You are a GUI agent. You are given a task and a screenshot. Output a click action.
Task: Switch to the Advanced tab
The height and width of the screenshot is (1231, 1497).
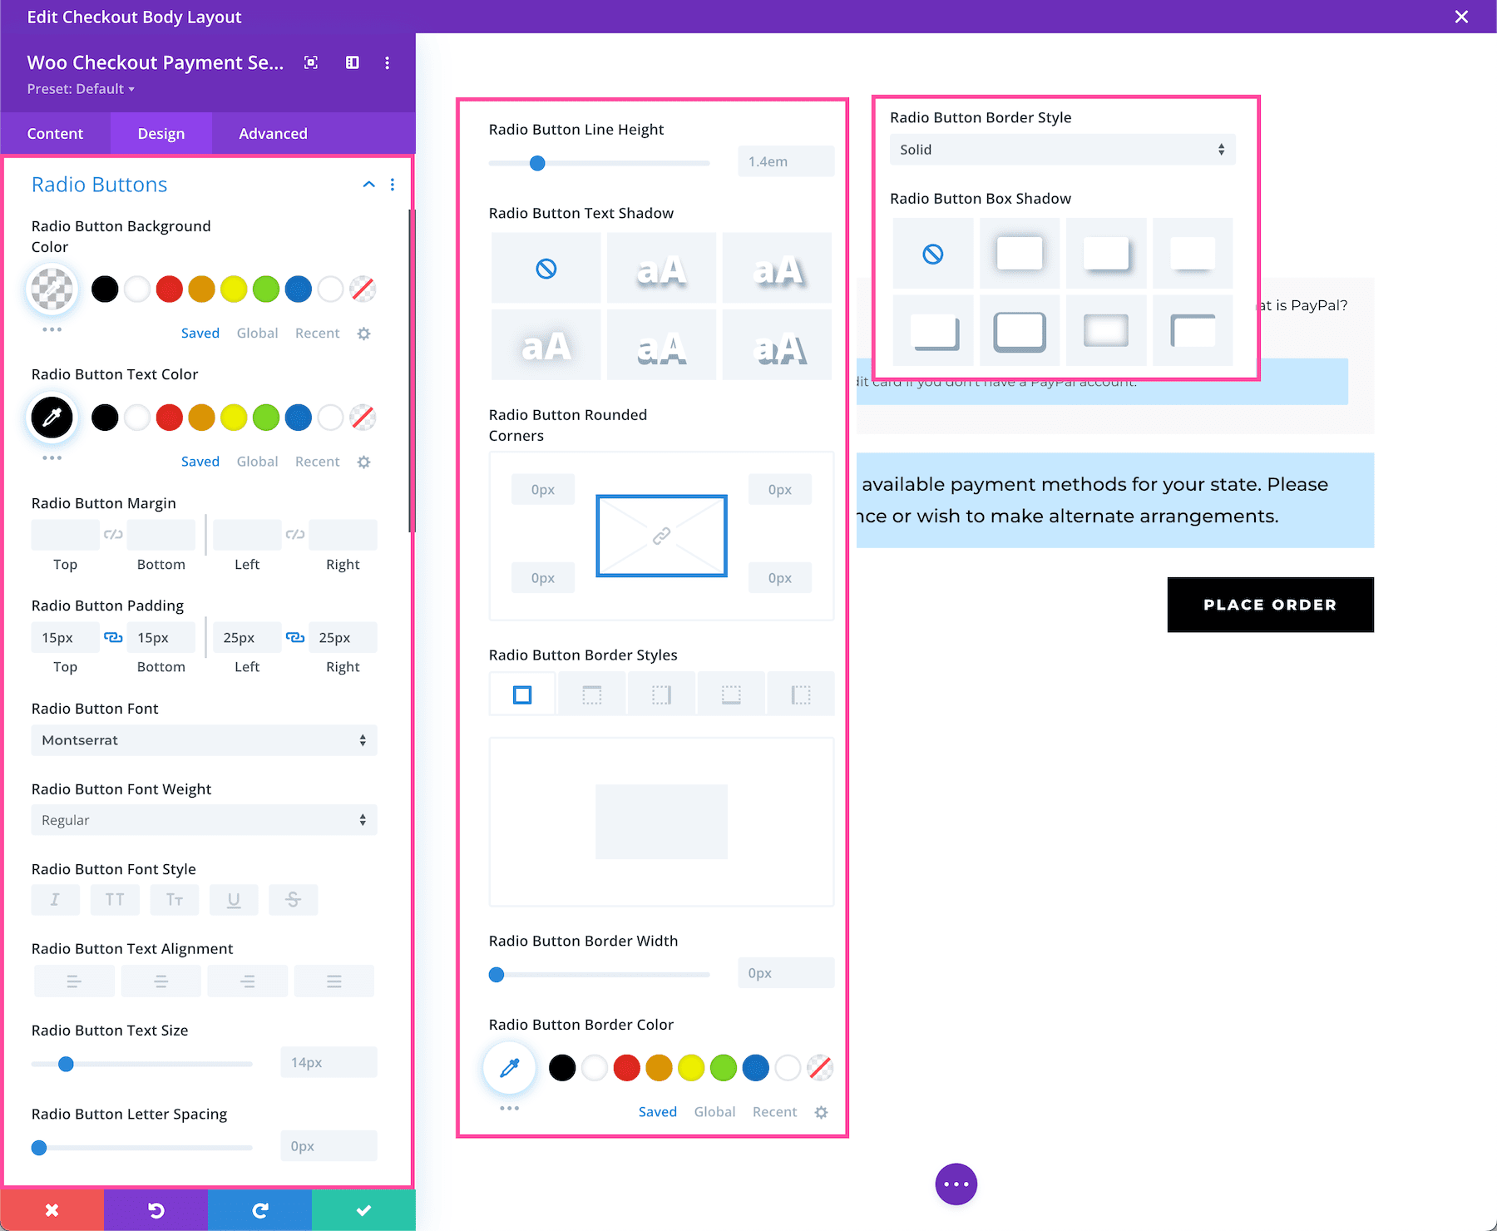[273, 133]
